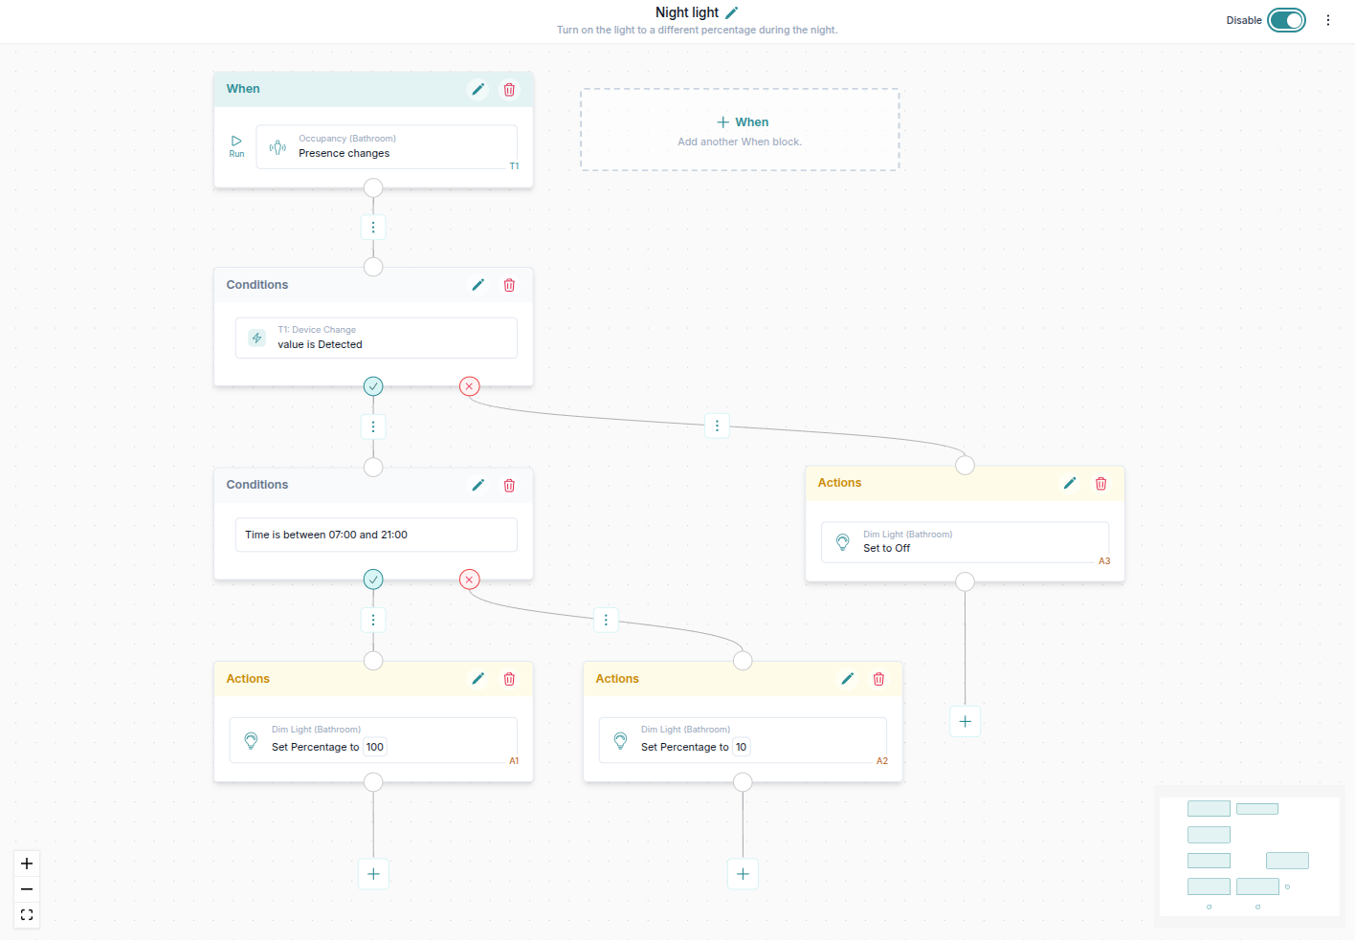Edit the Set Percentage to 100 actions block
1355x940 pixels.
(x=478, y=679)
